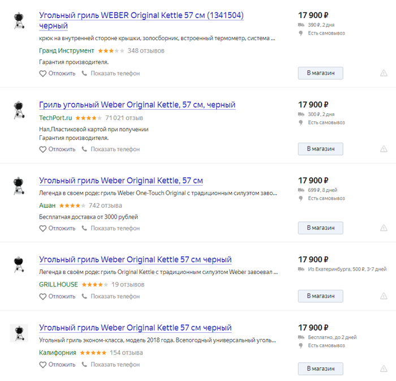
Task: Click the grill thumbnail of first offer
Action: (x=19, y=20)
